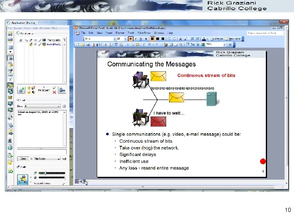Toggle underline formatting in PowerPoint
The image size is (294, 220).
141,39
